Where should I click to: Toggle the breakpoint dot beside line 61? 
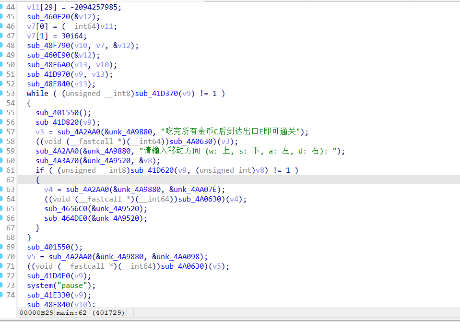point(1,170)
